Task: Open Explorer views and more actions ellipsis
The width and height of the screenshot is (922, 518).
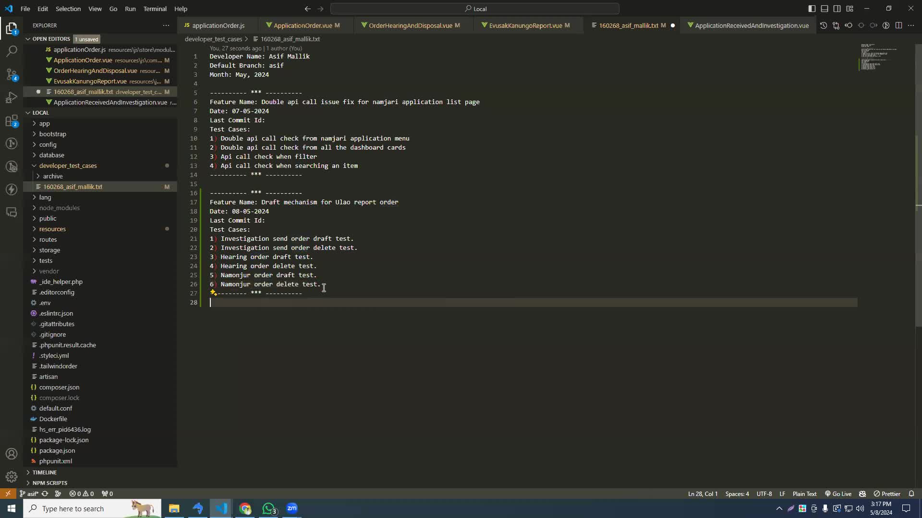Action: coord(166,25)
